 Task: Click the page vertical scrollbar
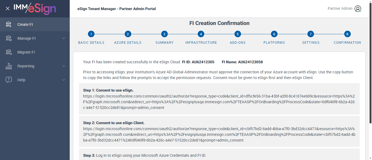pos(370,81)
